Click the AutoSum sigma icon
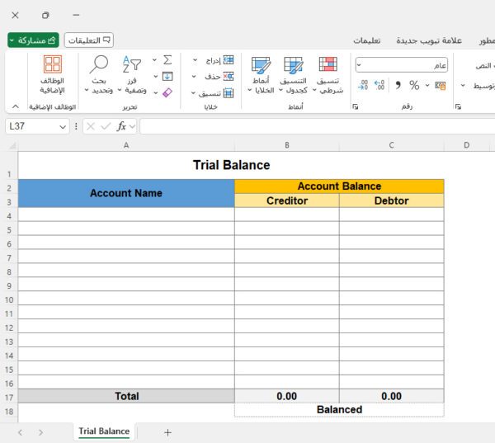495x443 pixels. tap(167, 60)
